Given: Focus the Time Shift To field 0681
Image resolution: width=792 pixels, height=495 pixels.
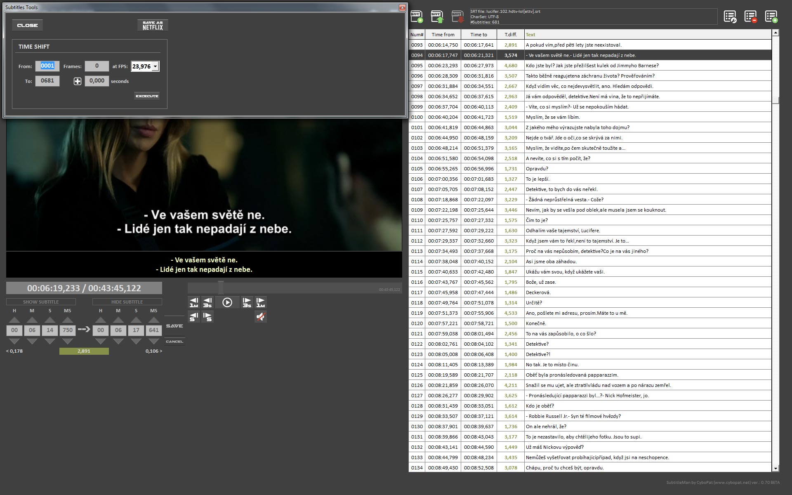Looking at the screenshot, I should pyautogui.click(x=47, y=81).
